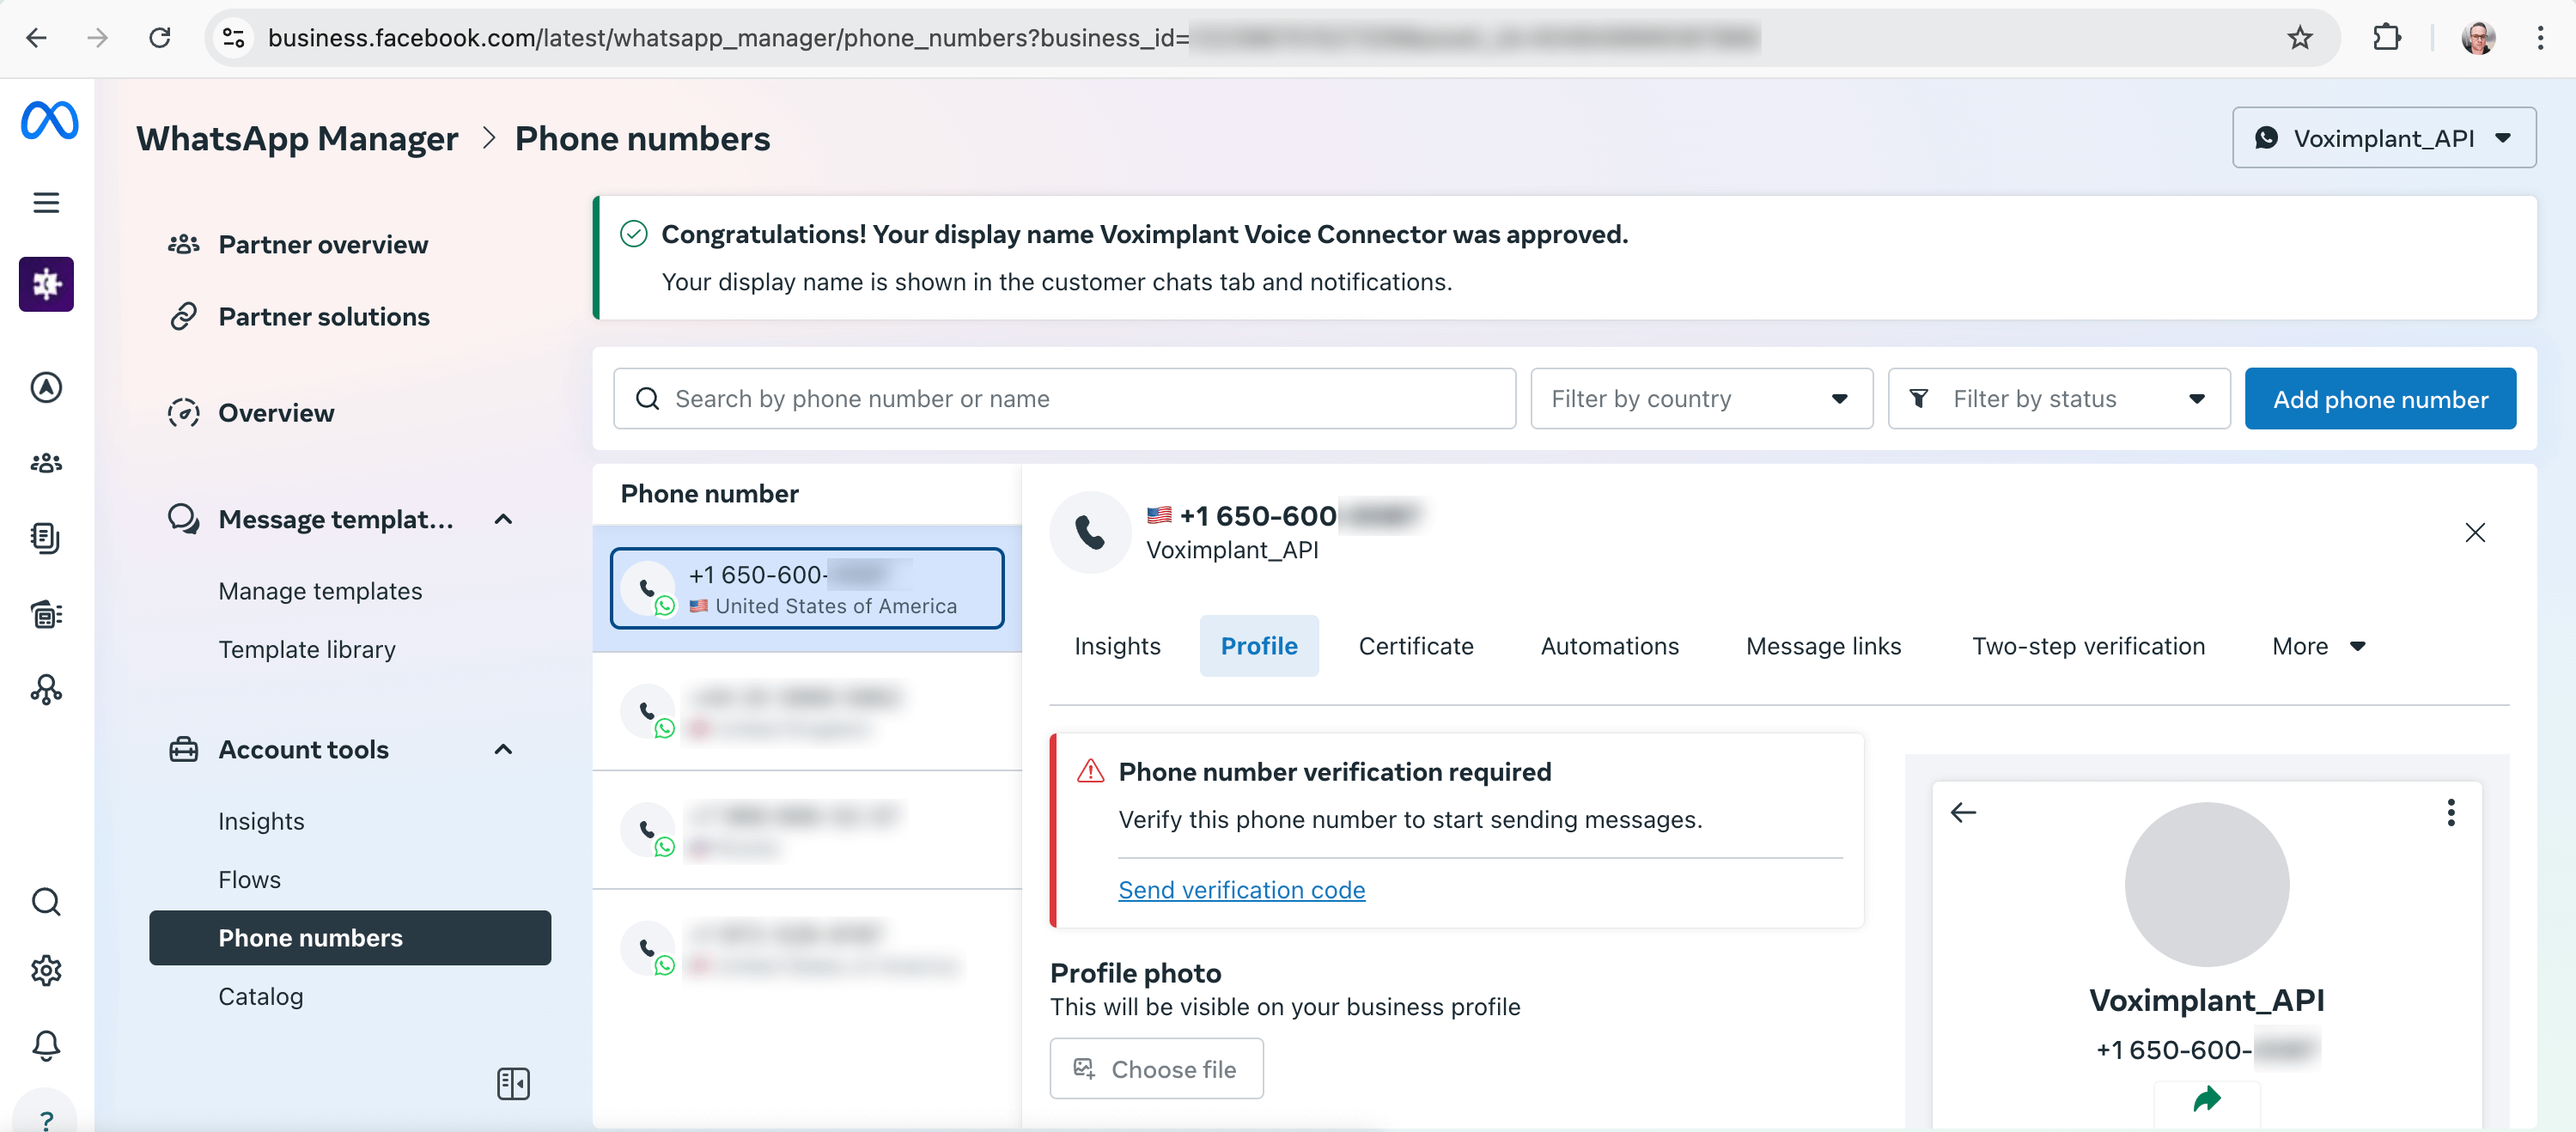Image resolution: width=2576 pixels, height=1132 pixels.
Task: Select the purple WhatsApp Manager app icon
Action: pyautogui.click(x=46, y=284)
